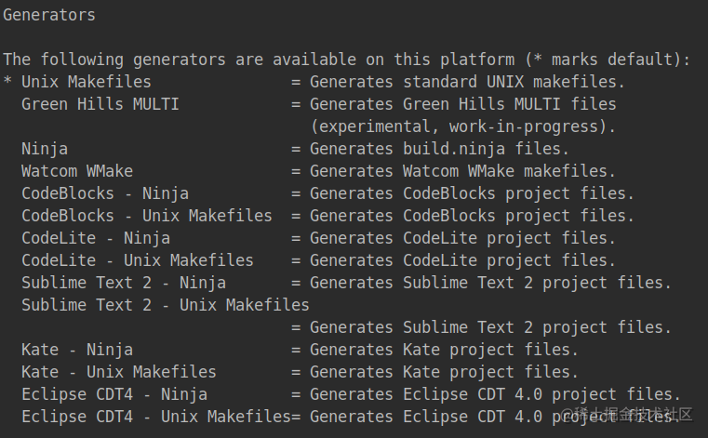Click Eclipse CDT4 - Unix Makefiles entry

coord(155,417)
